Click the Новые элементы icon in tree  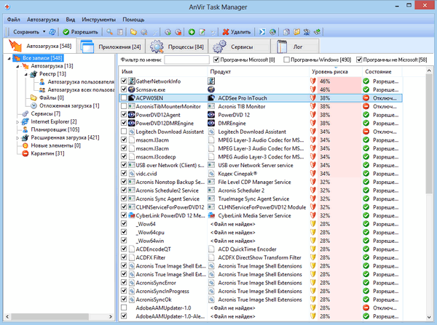click(x=25, y=145)
